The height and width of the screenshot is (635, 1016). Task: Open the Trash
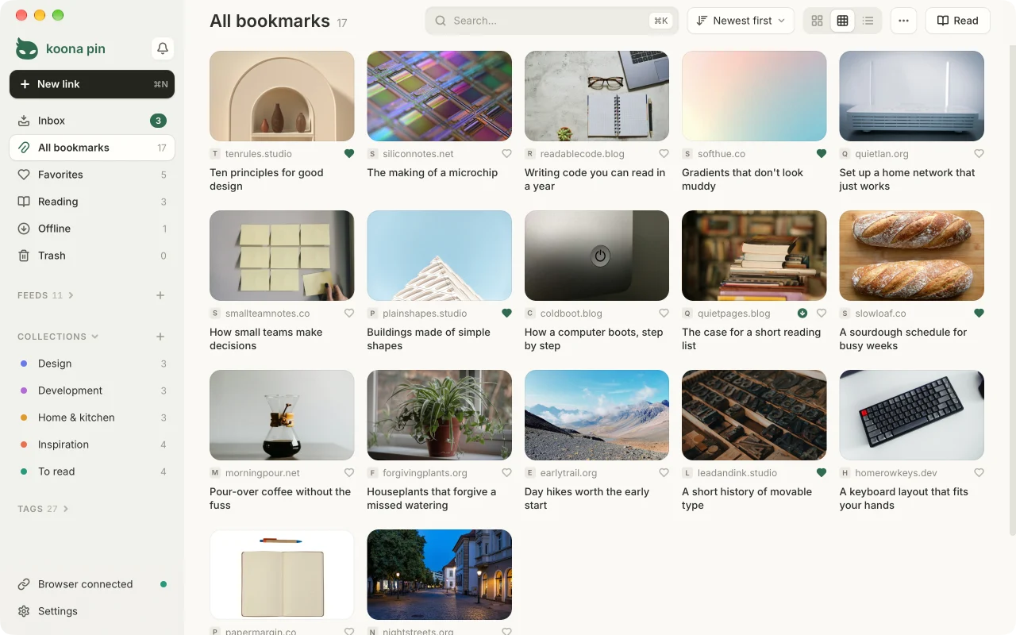pos(92,256)
